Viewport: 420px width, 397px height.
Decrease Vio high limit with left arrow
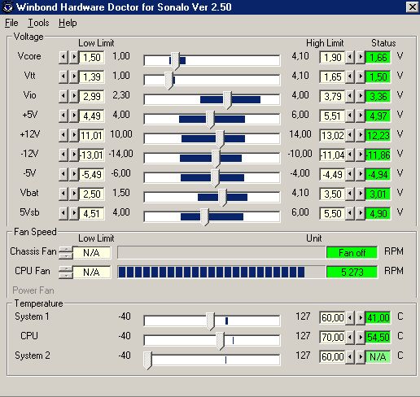(x=350, y=96)
